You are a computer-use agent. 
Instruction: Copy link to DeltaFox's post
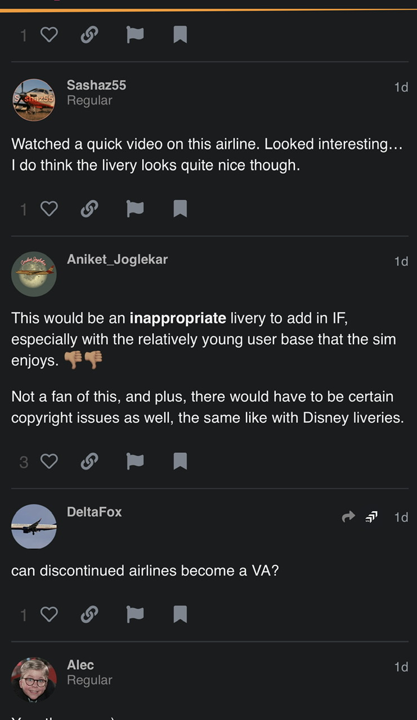[88, 614]
